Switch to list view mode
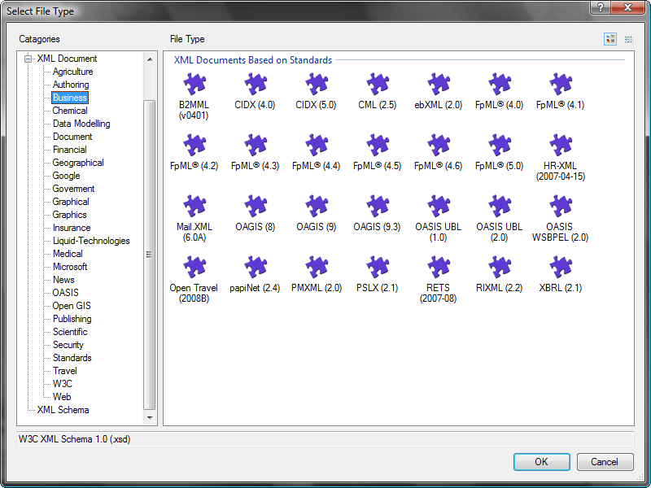Screen dimensions: 651x488 [628, 39]
